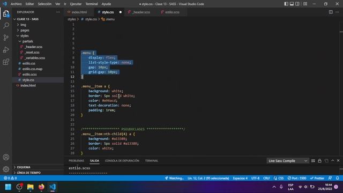Viewport: 343px width, 193px height.
Task: Open output log in editor icon
Action: tap(326, 161)
